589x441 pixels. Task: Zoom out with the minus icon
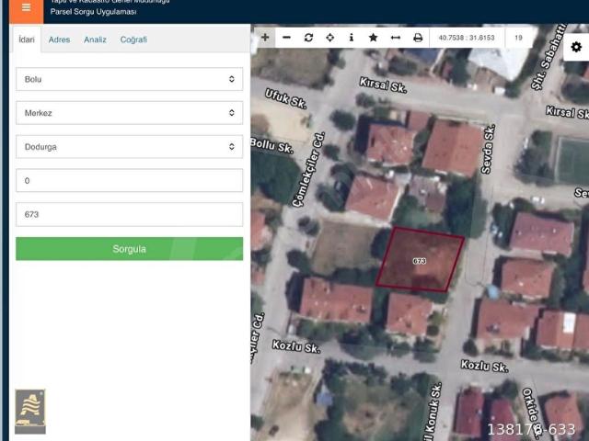[x=286, y=37]
